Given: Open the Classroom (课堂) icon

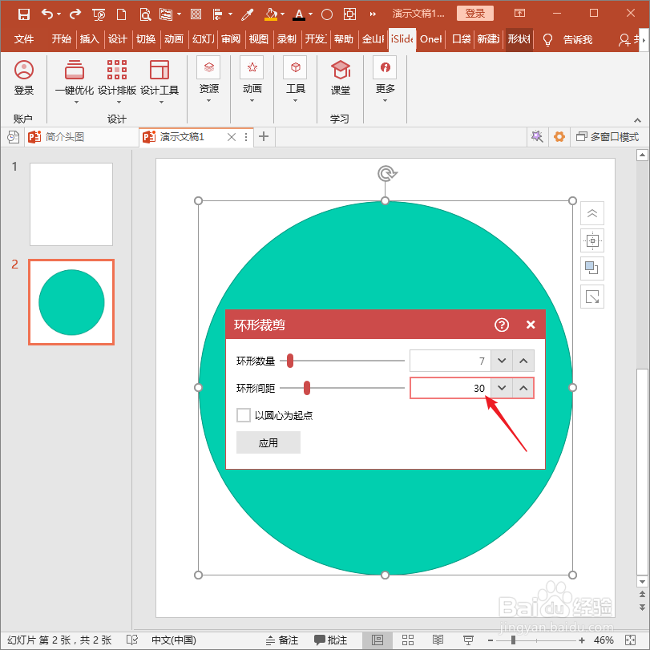Looking at the screenshot, I should click(341, 78).
